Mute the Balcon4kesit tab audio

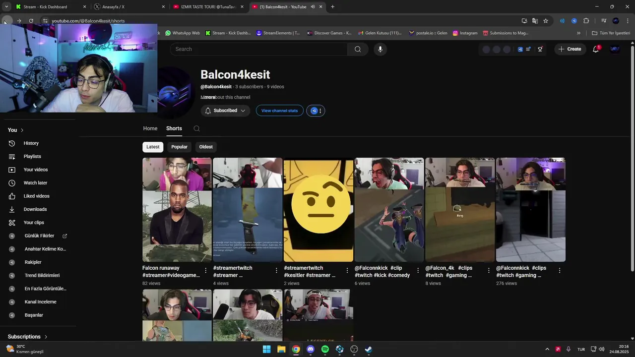tap(313, 7)
